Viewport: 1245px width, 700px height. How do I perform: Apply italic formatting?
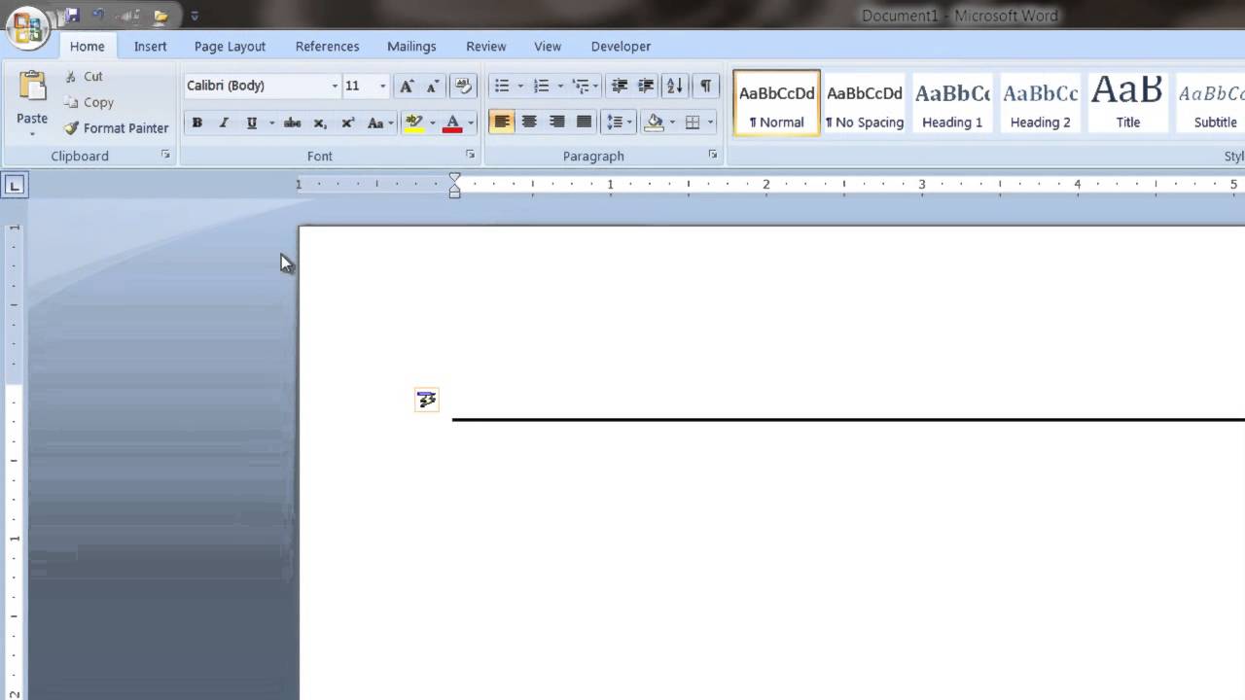[x=224, y=122]
